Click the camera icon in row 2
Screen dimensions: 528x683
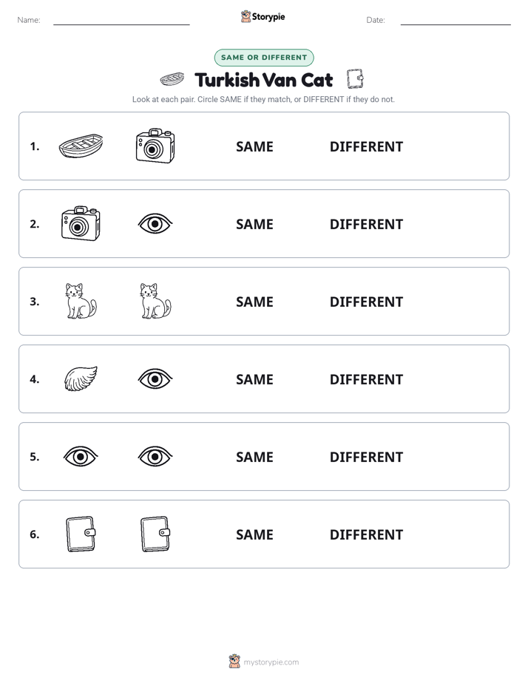pyautogui.click(x=81, y=223)
